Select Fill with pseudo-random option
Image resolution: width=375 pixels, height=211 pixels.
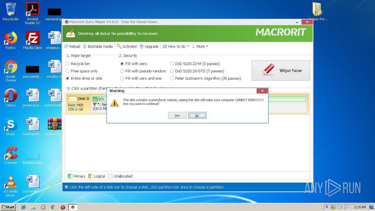click(143, 71)
